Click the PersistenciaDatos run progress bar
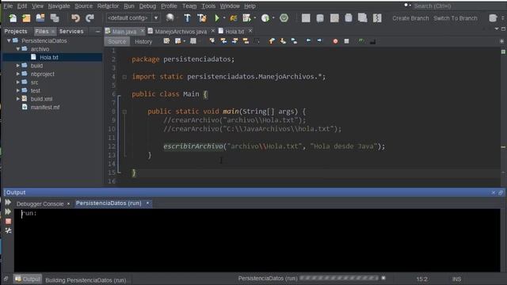Viewport: 507px width, 285px height. click(x=339, y=278)
